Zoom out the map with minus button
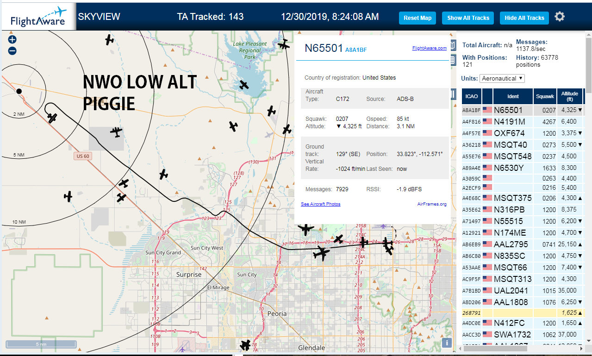The image size is (592, 356). (x=12, y=51)
